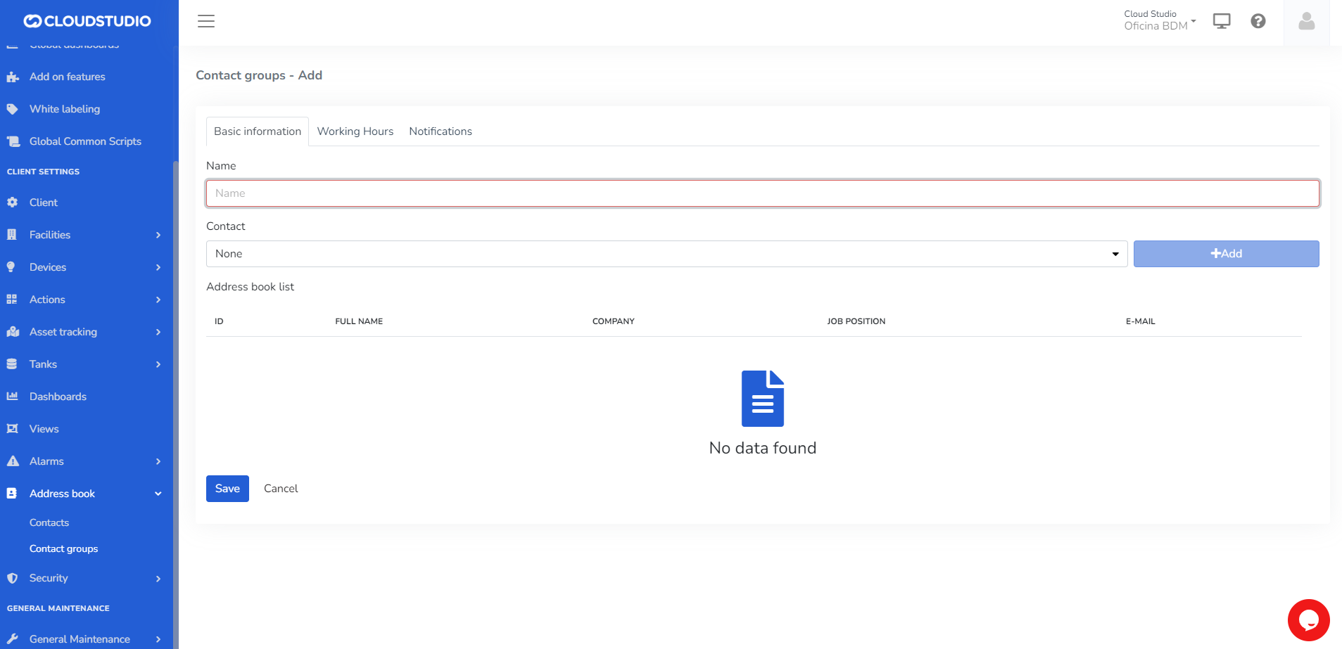Open White labeling in sidebar
Image resolution: width=1342 pixels, height=649 pixels.
click(65, 109)
